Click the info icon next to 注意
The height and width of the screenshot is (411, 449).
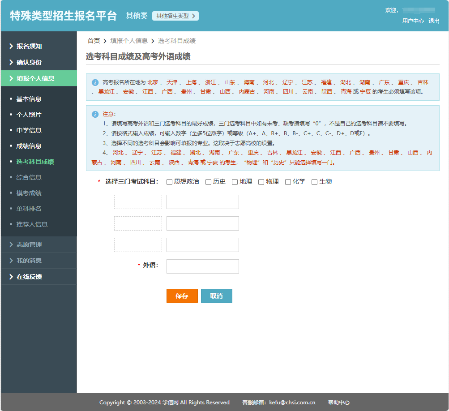point(95,114)
